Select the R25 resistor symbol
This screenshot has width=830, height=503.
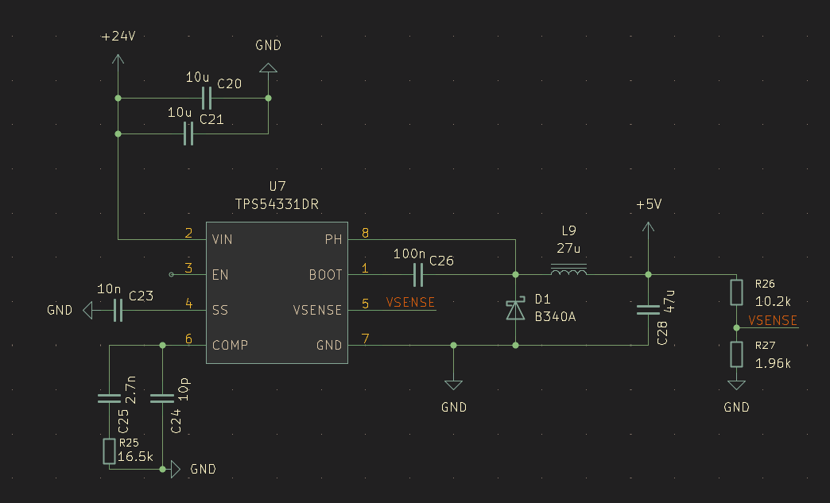point(109,451)
